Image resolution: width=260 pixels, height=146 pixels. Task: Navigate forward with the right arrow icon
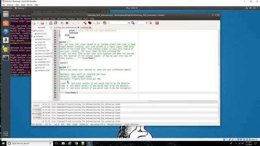78,23
